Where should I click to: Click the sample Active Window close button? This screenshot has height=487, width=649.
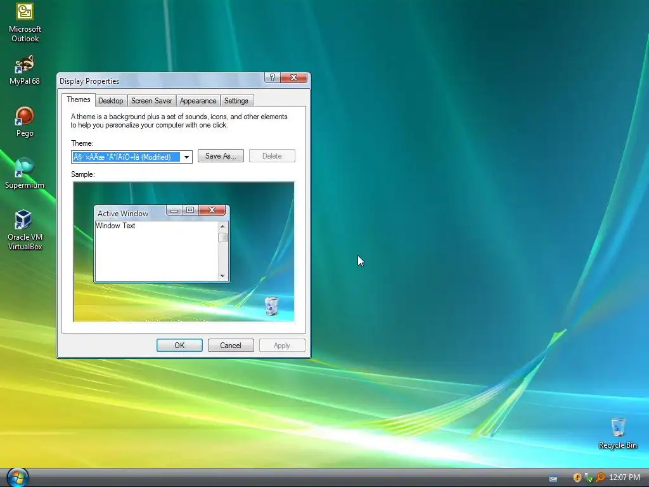click(x=212, y=211)
